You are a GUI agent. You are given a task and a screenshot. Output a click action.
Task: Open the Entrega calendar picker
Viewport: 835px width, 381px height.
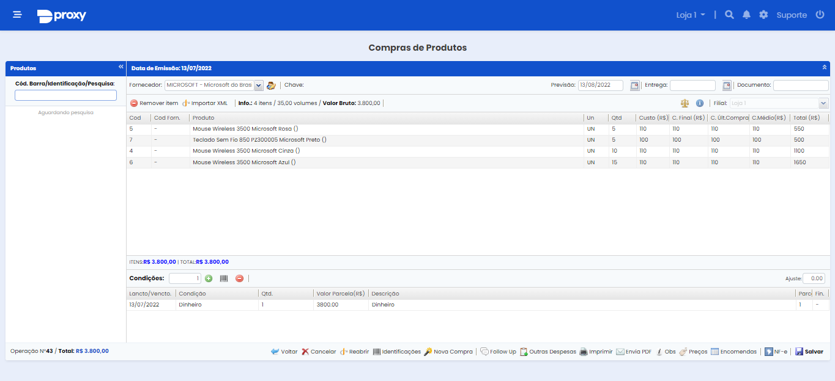pyautogui.click(x=727, y=85)
